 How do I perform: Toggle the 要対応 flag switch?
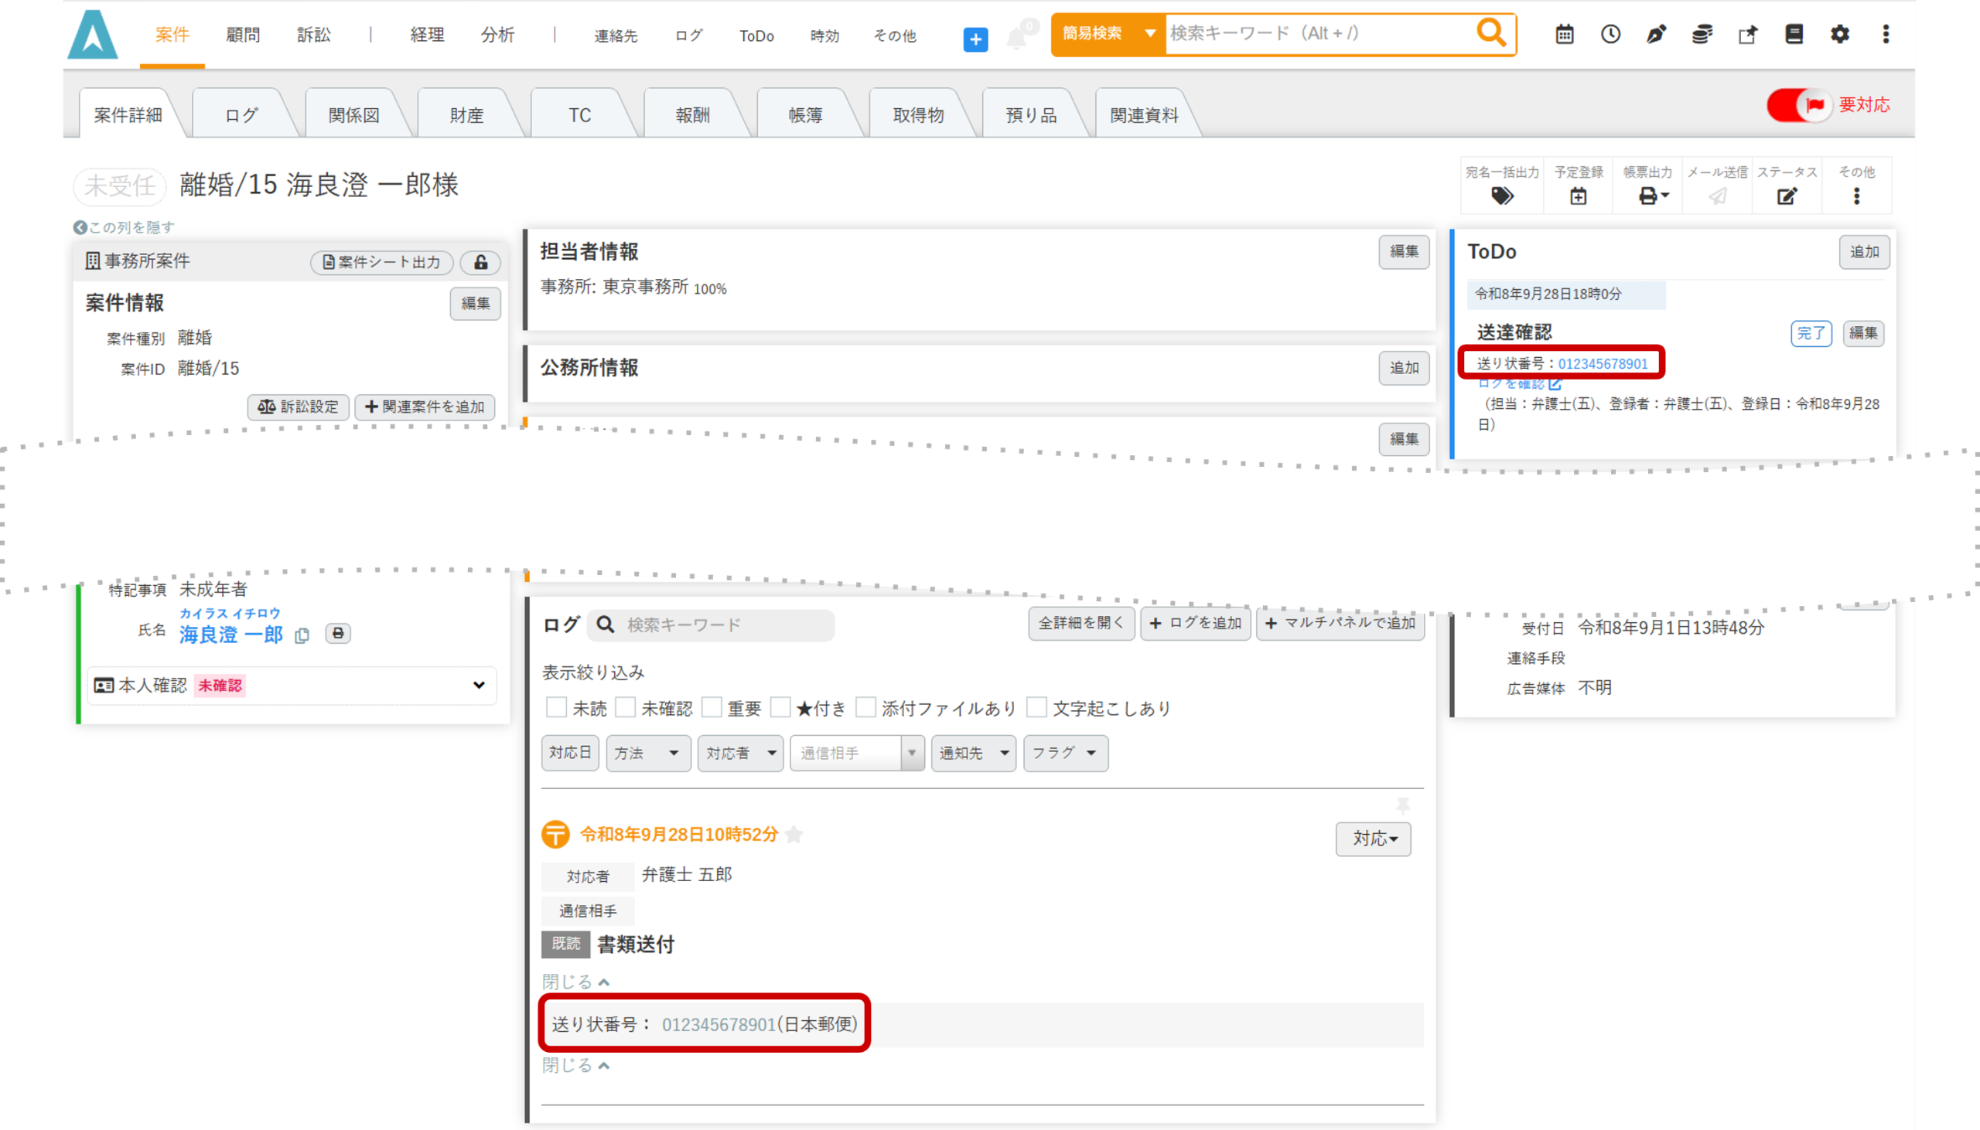[x=1798, y=105]
